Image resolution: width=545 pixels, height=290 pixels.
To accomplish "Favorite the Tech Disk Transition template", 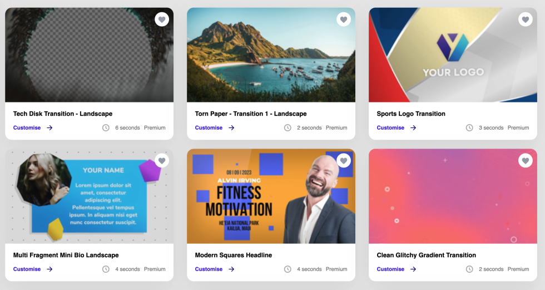I will coord(162,19).
